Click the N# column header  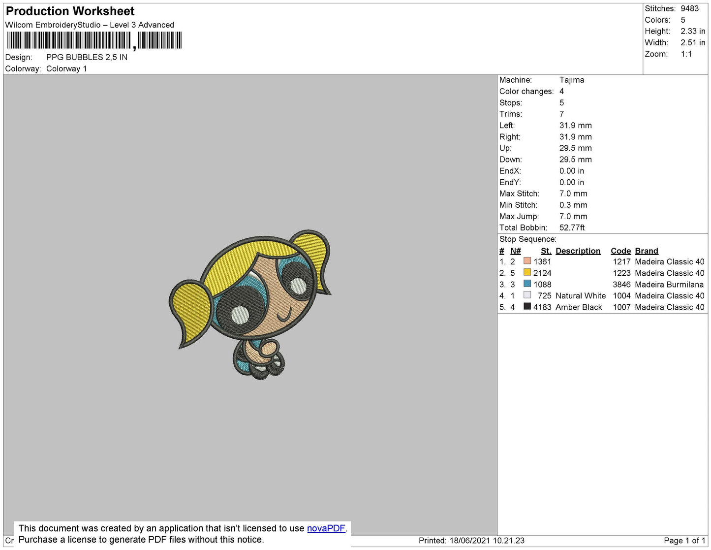(516, 251)
